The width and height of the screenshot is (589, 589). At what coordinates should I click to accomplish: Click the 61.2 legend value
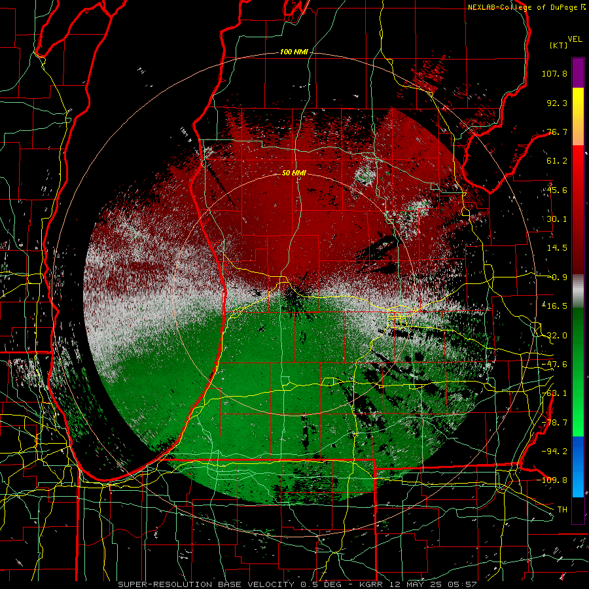(557, 161)
